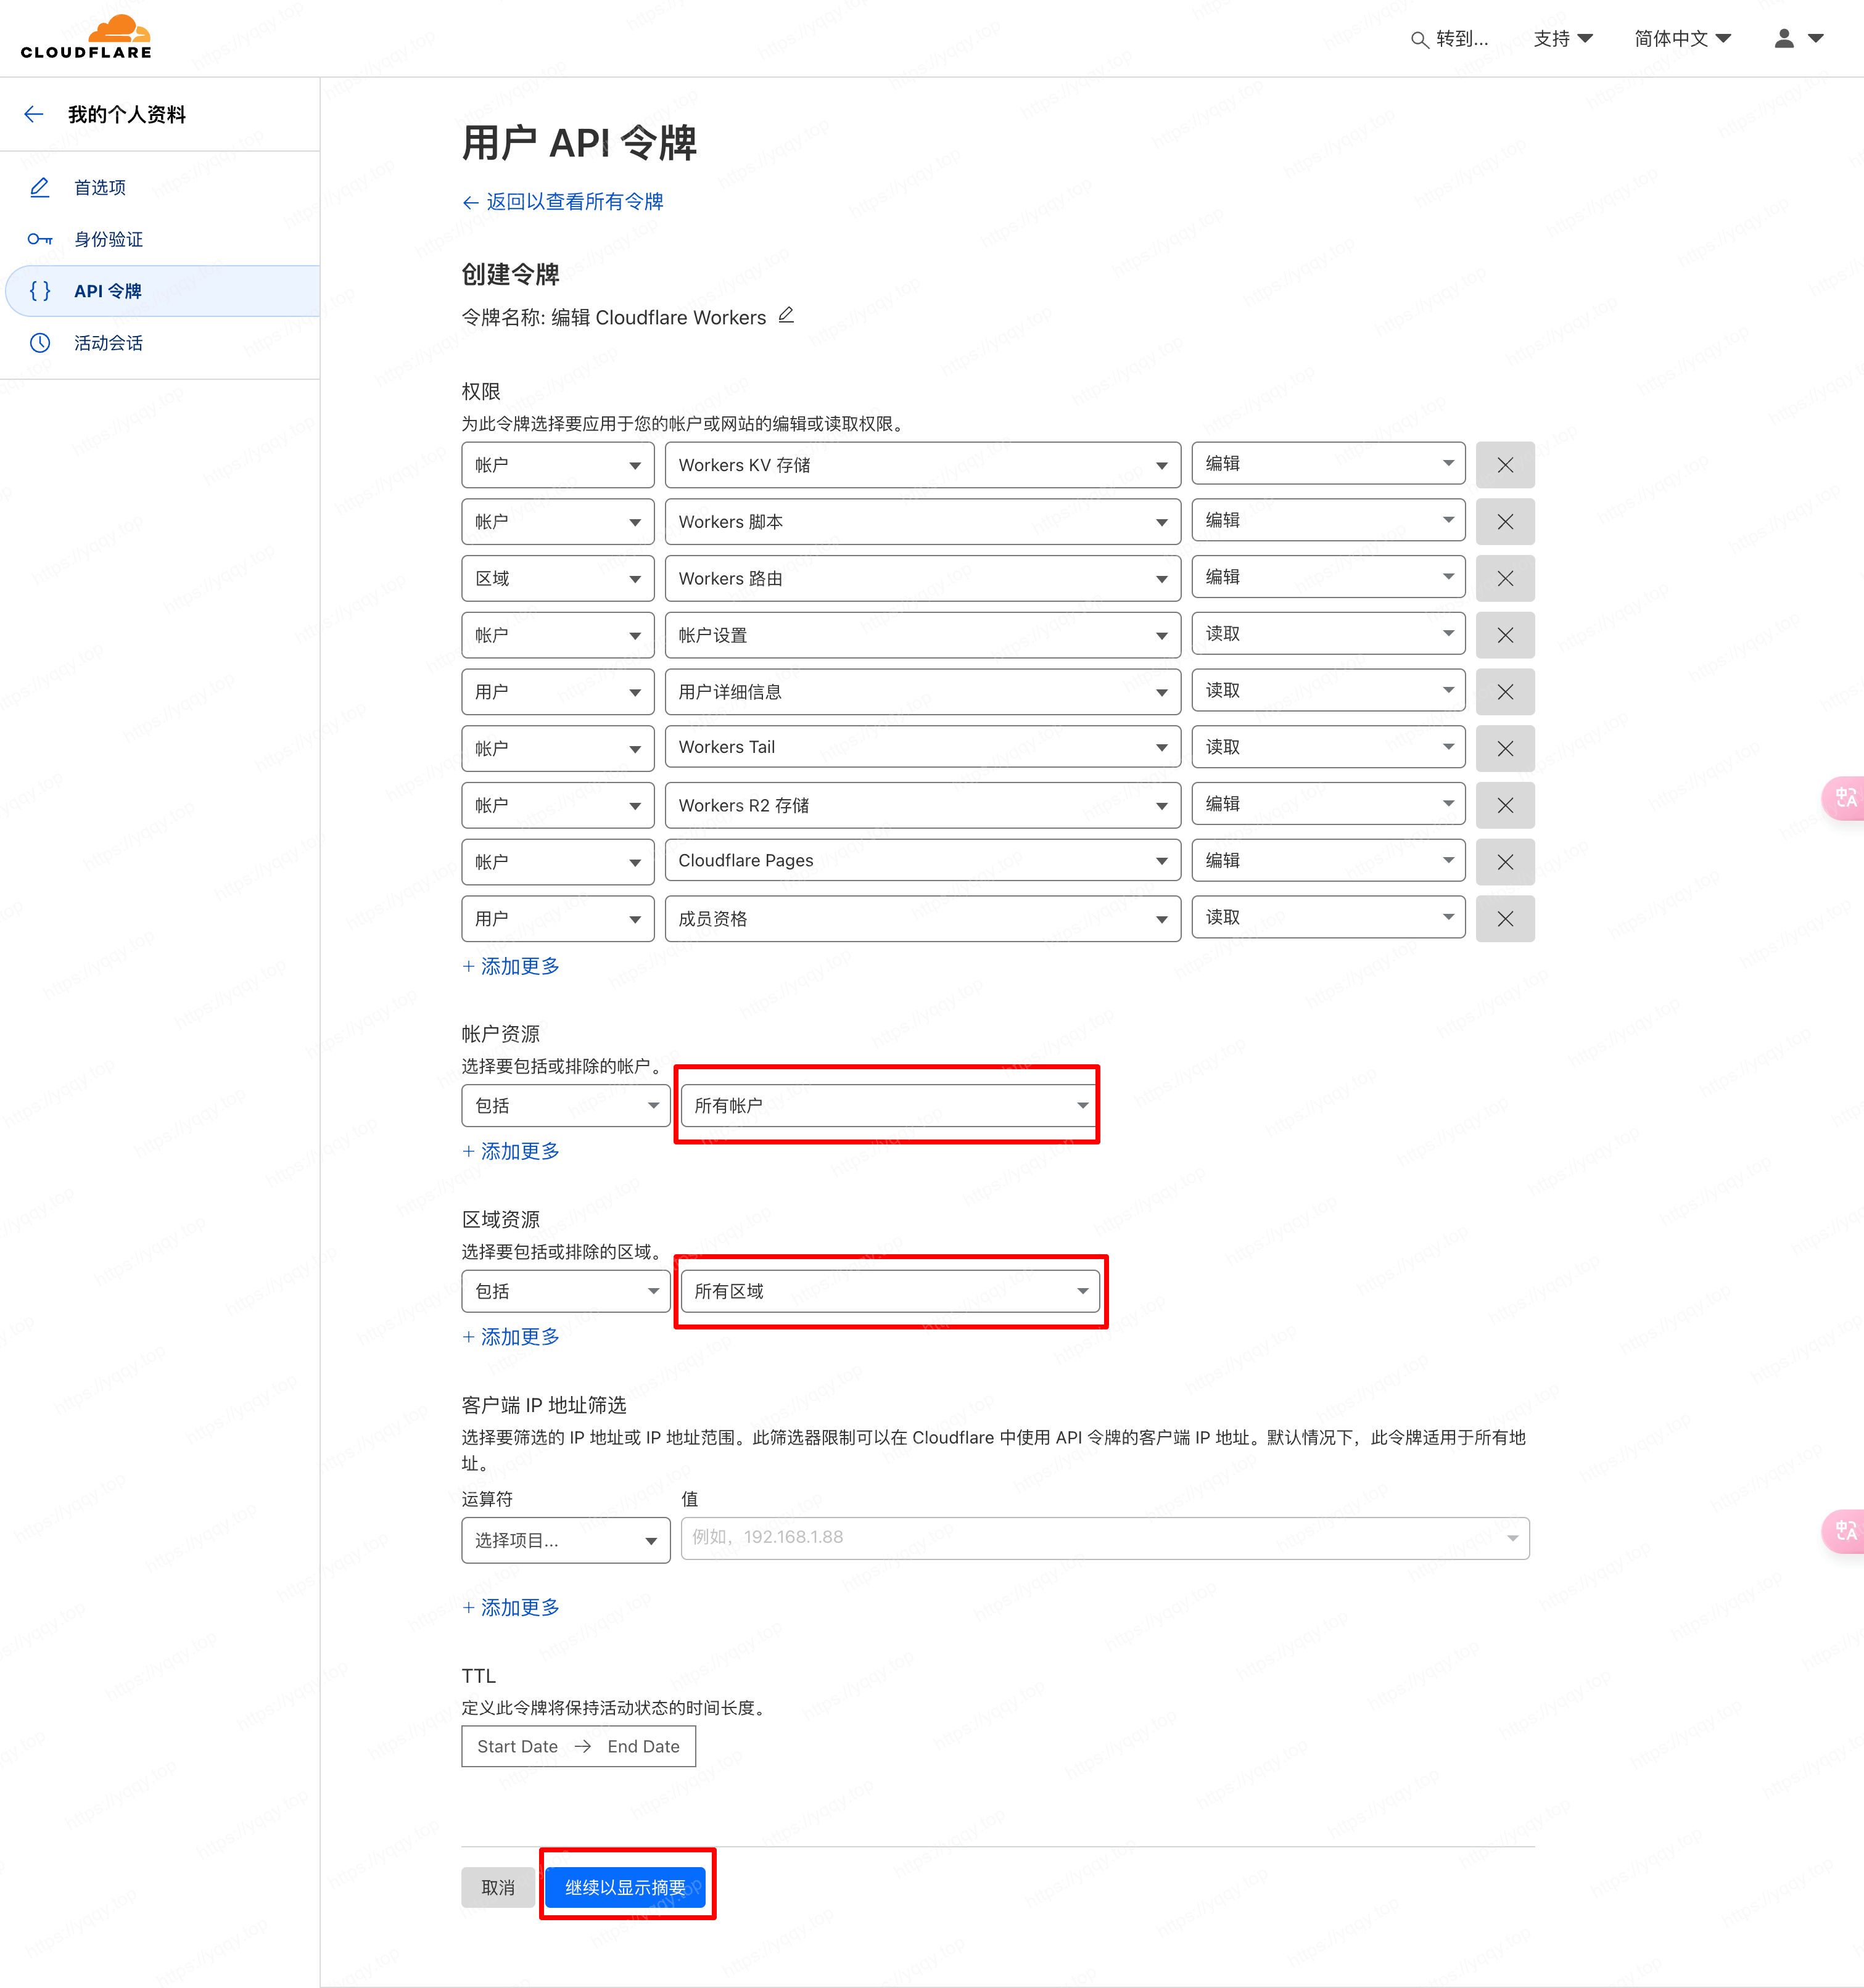This screenshot has width=1864, height=1988.
Task: Open the Workers R2 存储 permission dropdown
Action: 922,805
